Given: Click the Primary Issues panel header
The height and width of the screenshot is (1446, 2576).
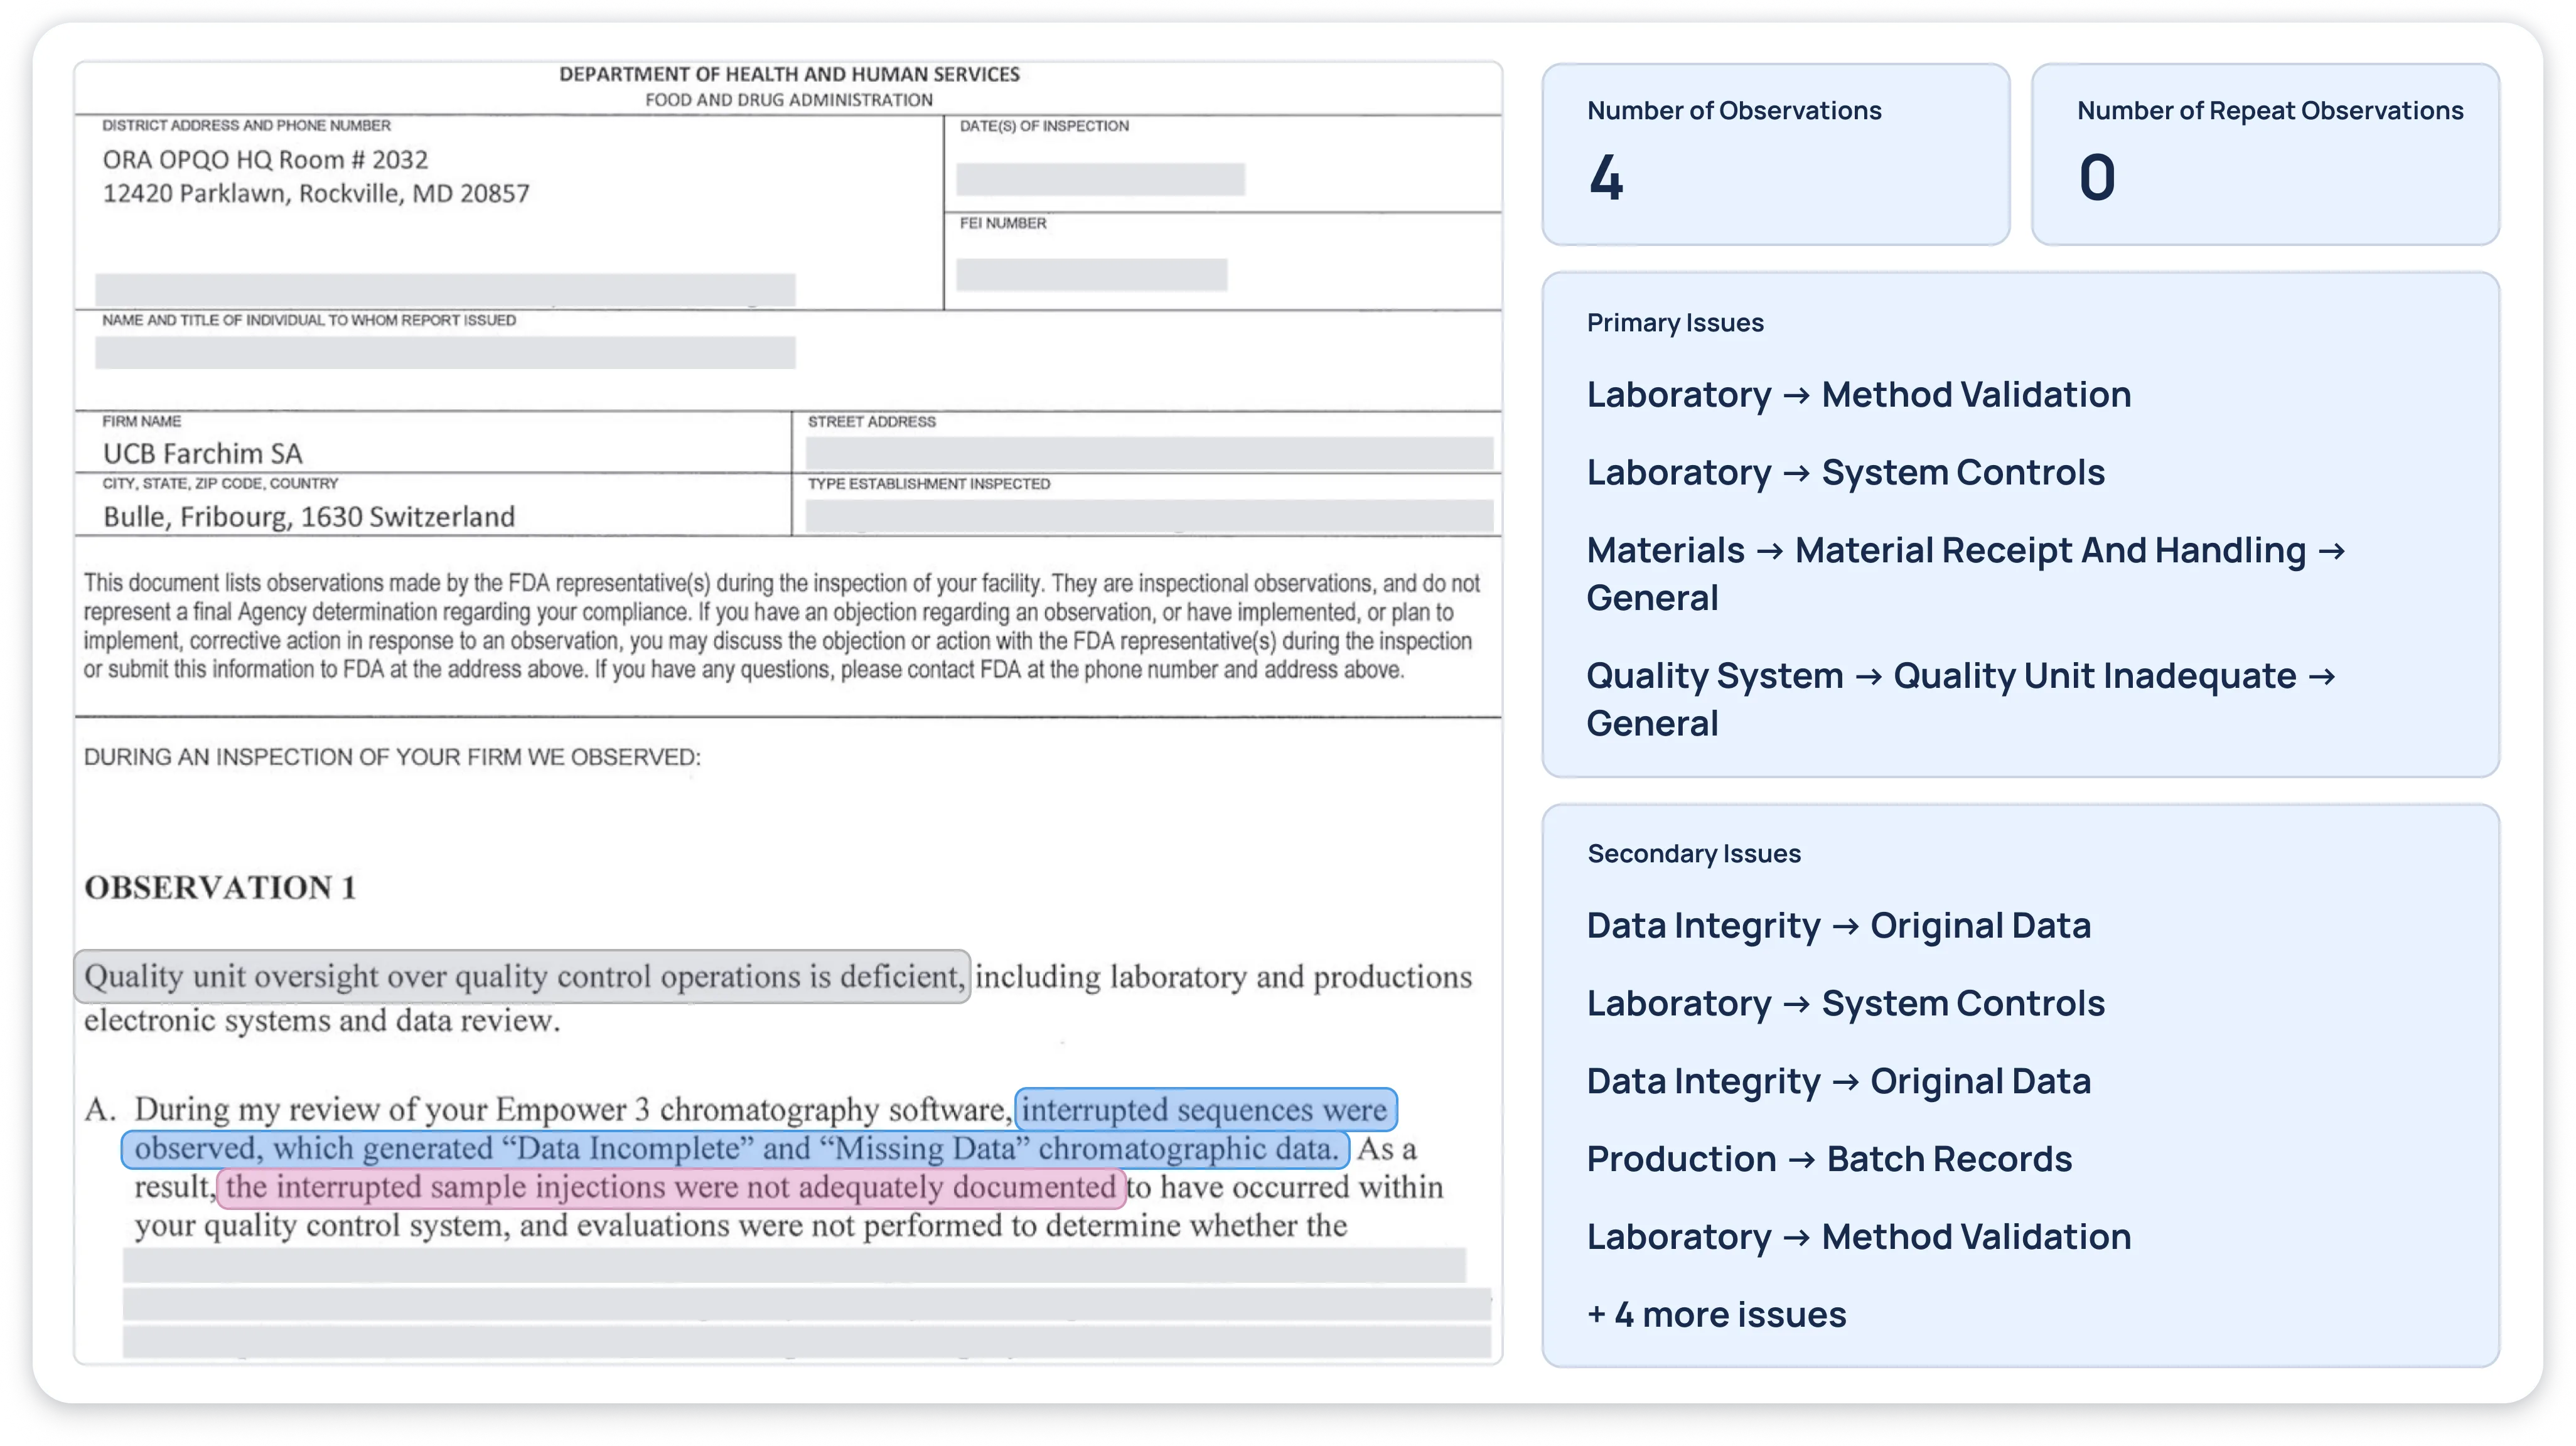Looking at the screenshot, I should 1675,323.
